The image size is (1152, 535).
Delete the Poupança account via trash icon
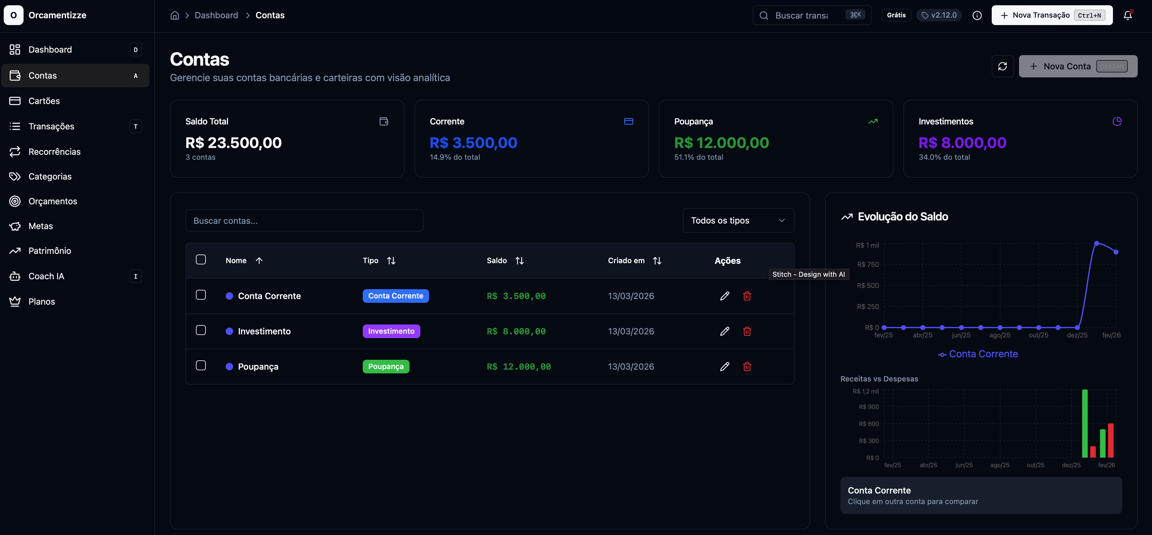tap(747, 367)
